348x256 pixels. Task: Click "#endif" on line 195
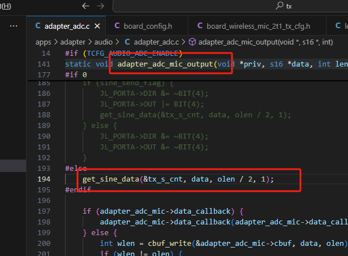click(78, 190)
